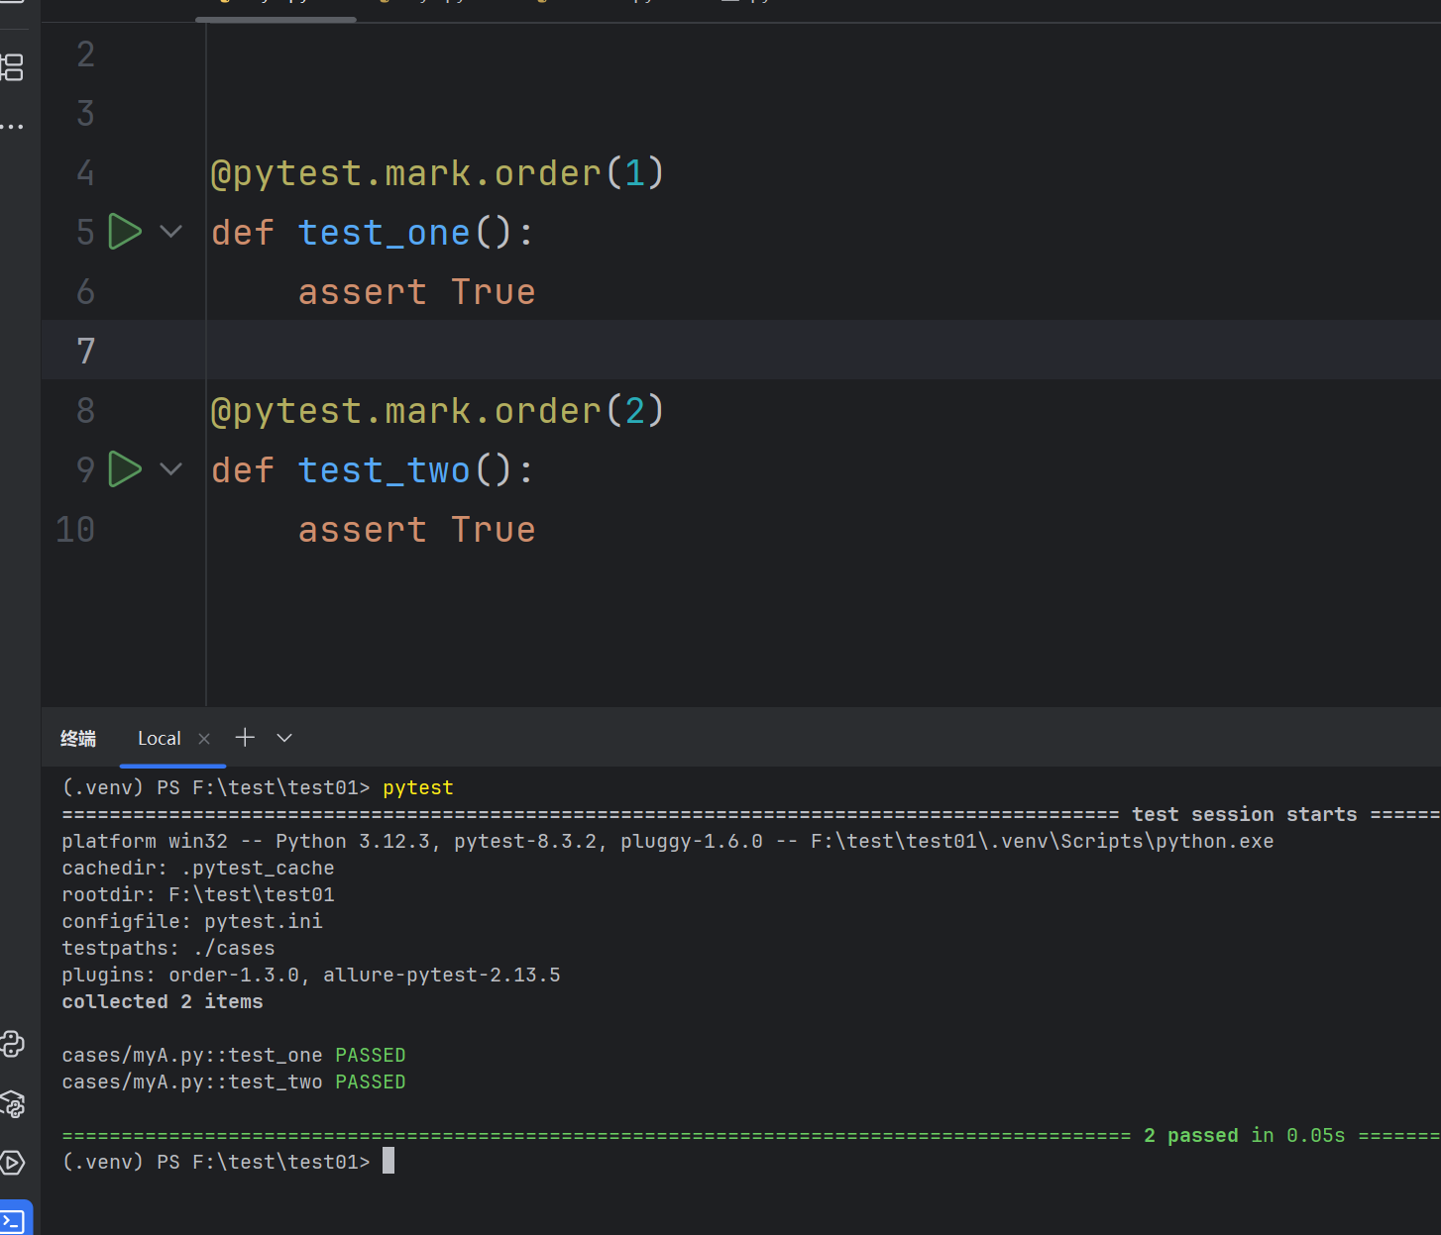Close the Local terminal tab
This screenshot has width=1441, height=1235.
204,739
